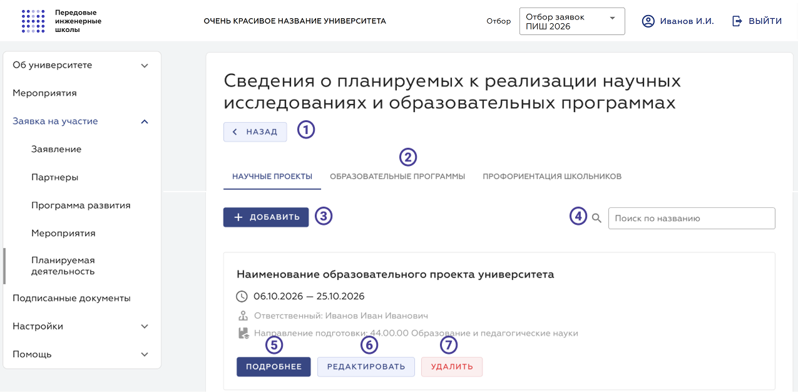798x392 pixels.
Task: Open Программа развития in the sidebar
Action: pyautogui.click(x=81, y=205)
